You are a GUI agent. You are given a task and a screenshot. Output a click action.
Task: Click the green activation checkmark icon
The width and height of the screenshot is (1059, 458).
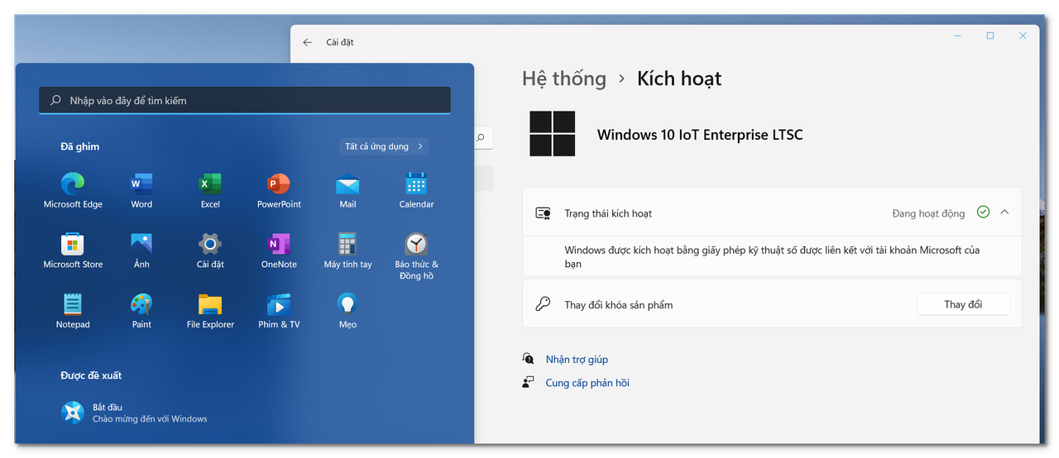pos(983,212)
